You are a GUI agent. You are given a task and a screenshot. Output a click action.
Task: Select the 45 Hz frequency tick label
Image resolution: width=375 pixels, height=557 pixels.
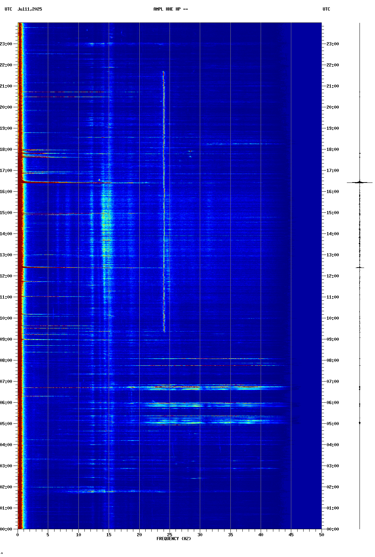291,535
